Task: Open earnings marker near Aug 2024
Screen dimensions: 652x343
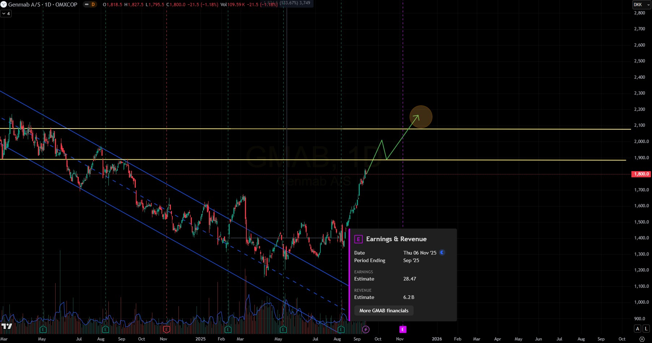Action: coord(105,329)
